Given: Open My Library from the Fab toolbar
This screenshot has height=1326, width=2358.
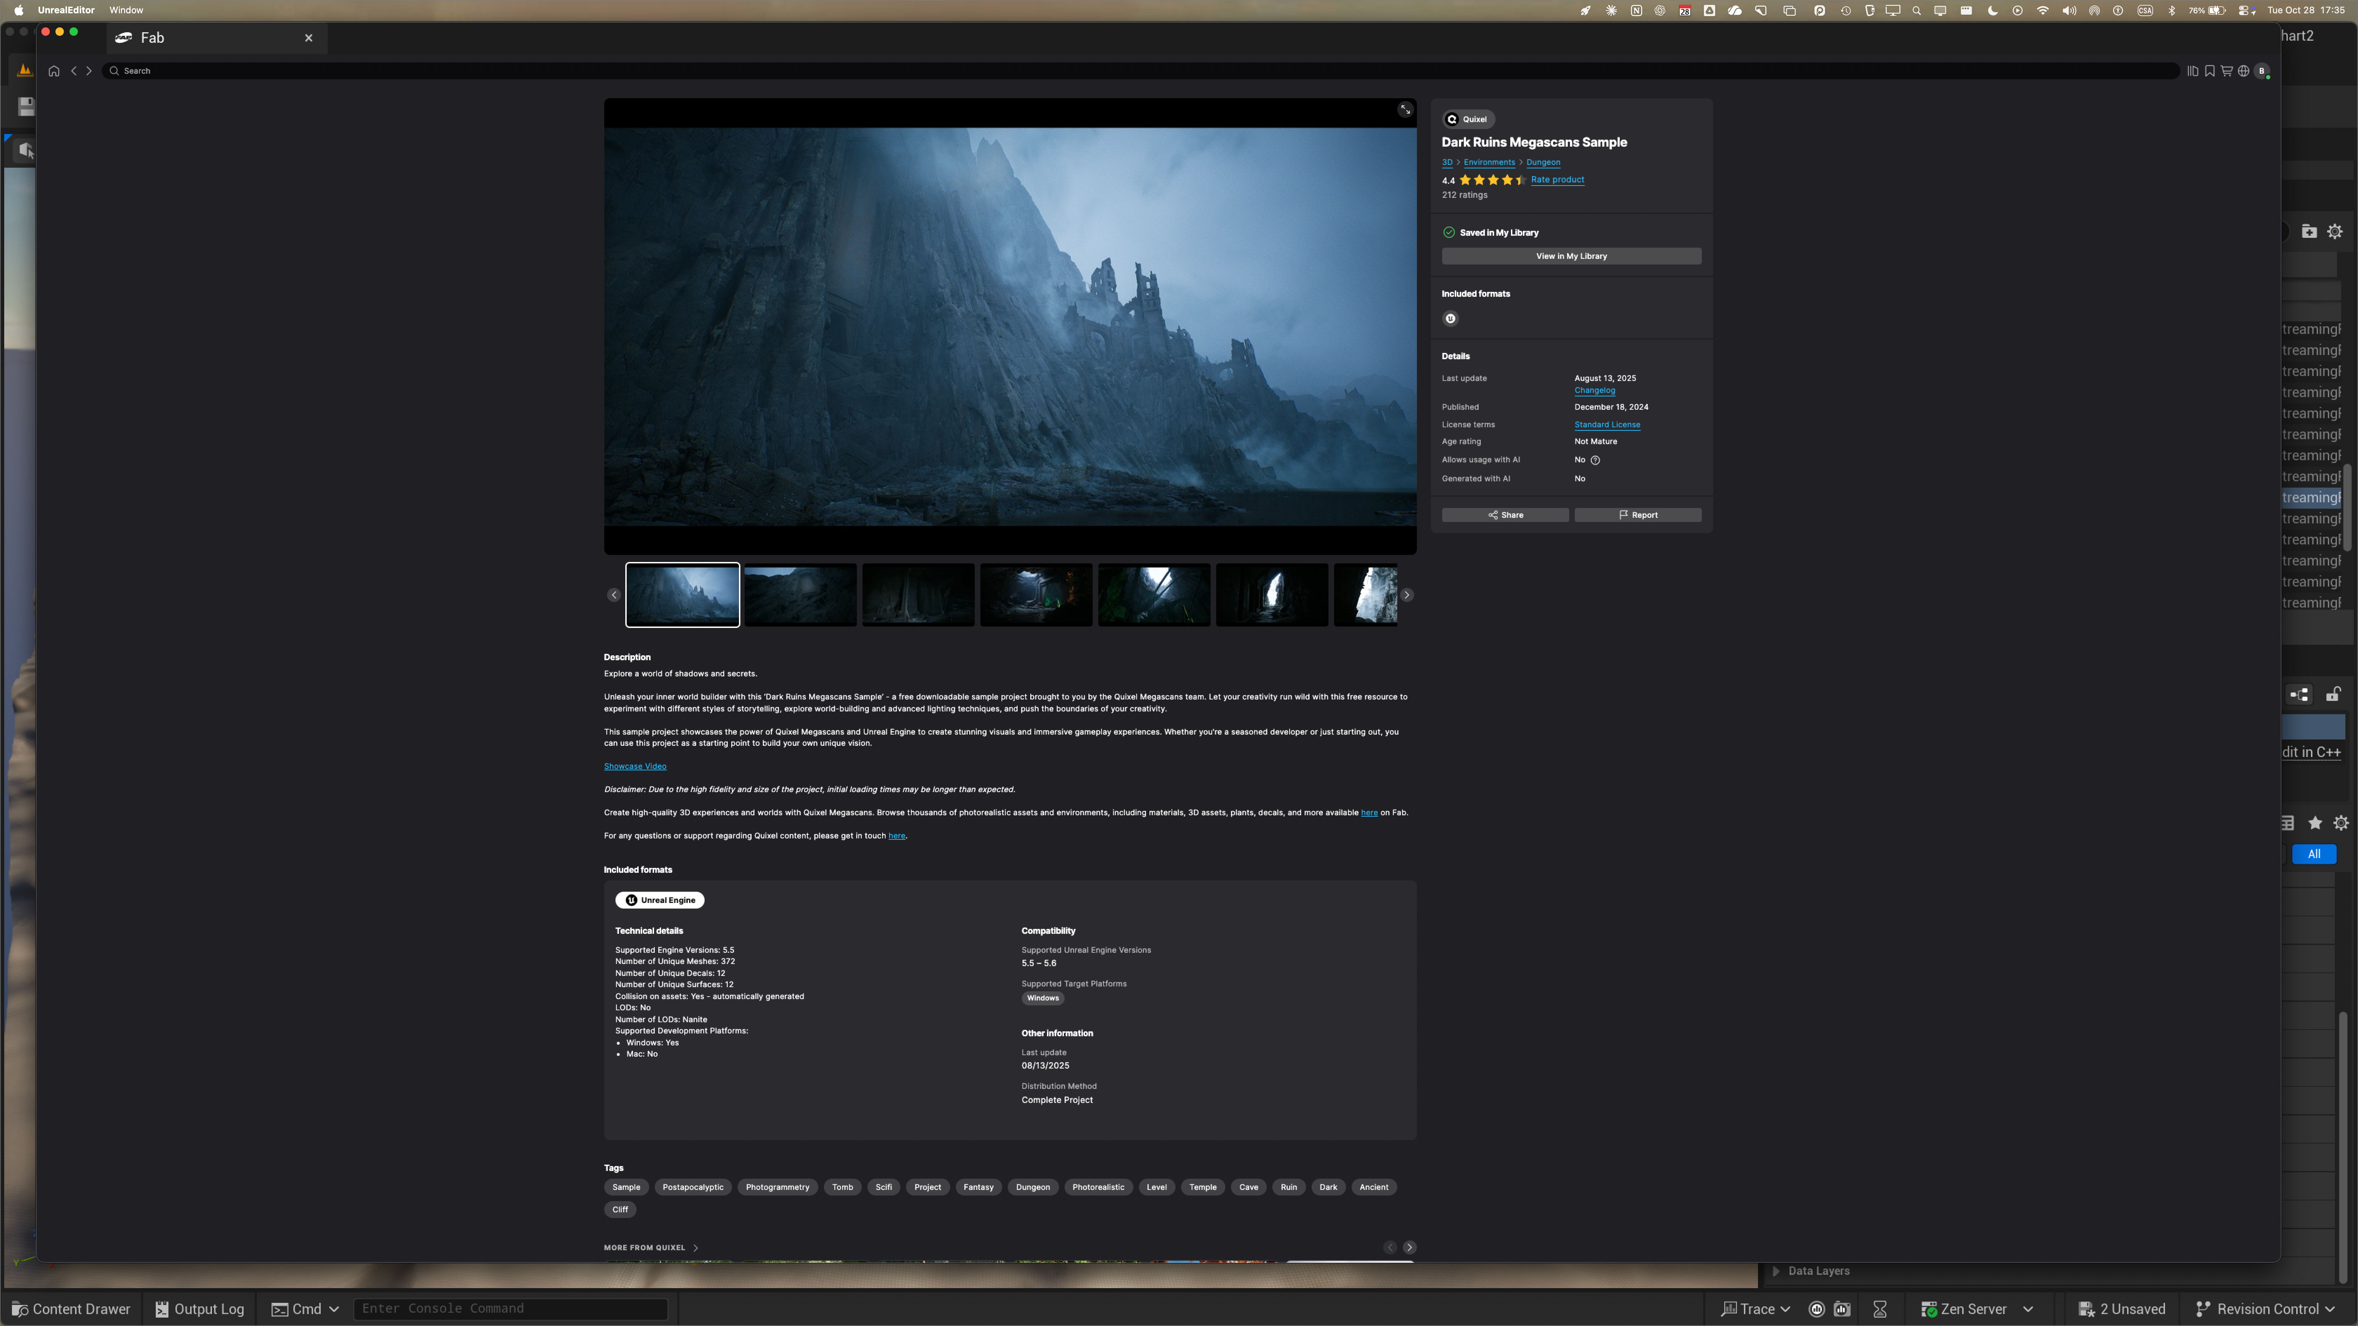Looking at the screenshot, I should tap(2192, 71).
